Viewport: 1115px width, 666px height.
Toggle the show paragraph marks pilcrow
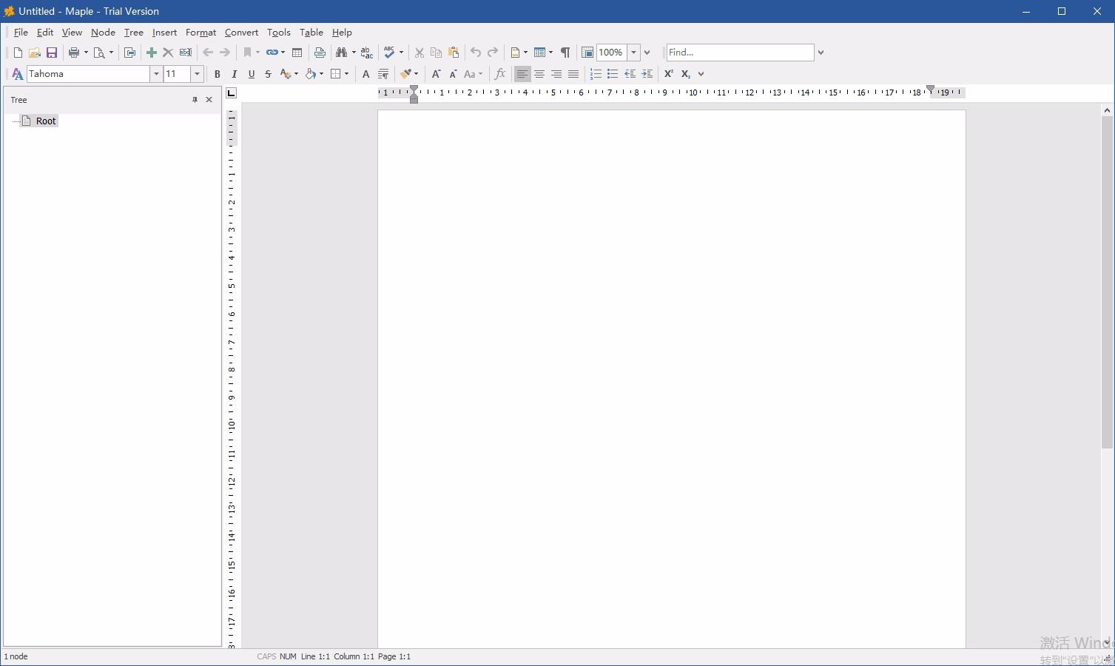coord(565,53)
